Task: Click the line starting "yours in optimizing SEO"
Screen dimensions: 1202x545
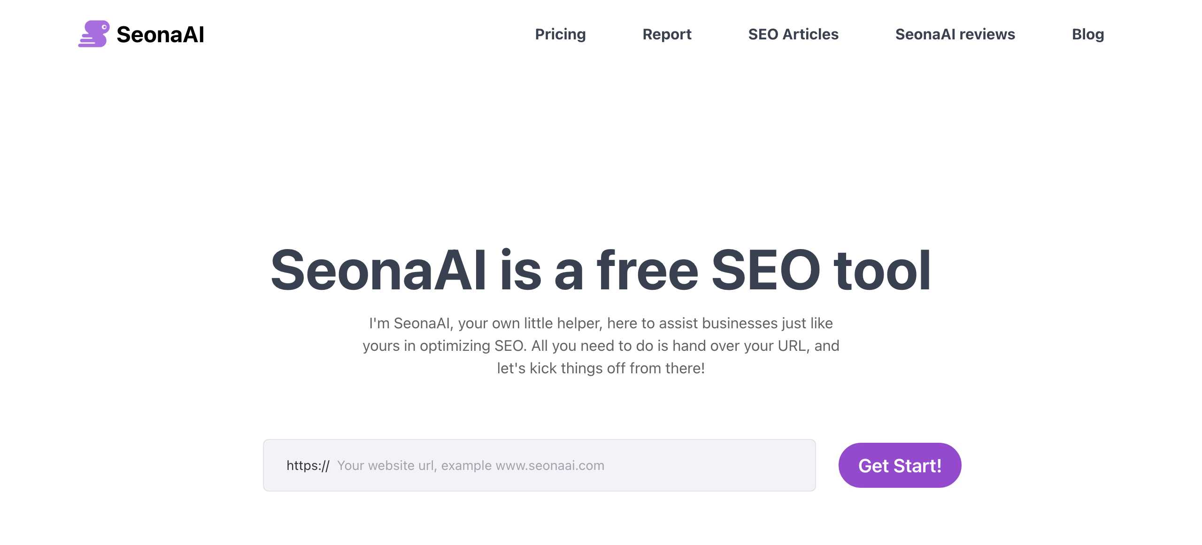Action: 601,346
